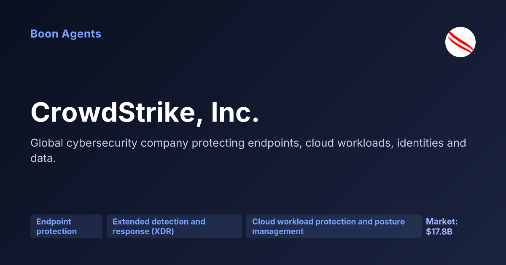This screenshot has width=506, height=265.
Task: Click the Market: $17.8B value
Action: [x=441, y=226]
